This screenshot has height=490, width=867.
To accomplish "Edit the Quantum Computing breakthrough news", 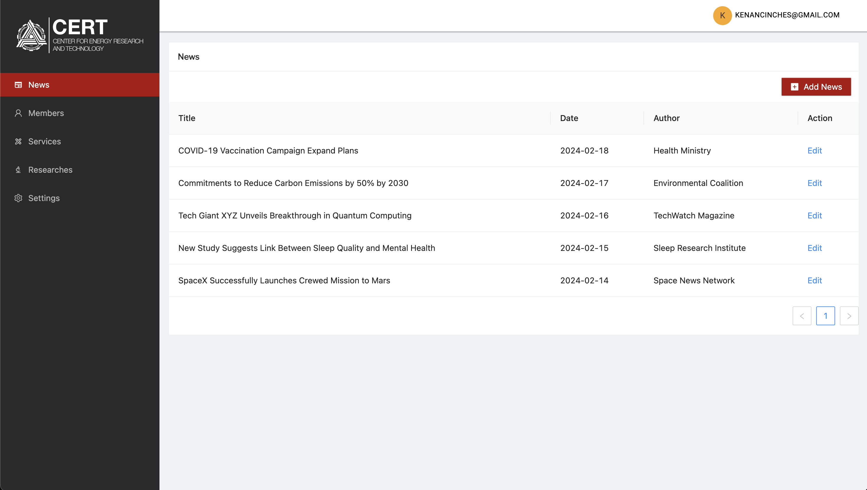I will [x=814, y=215].
